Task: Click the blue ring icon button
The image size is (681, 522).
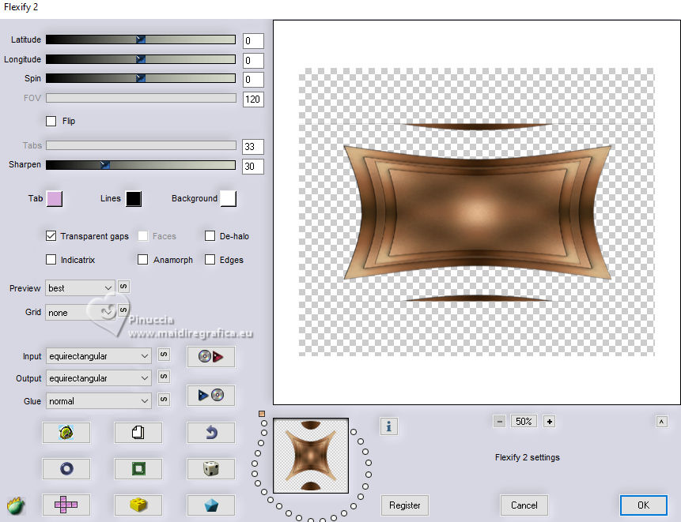Action: click(x=66, y=468)
